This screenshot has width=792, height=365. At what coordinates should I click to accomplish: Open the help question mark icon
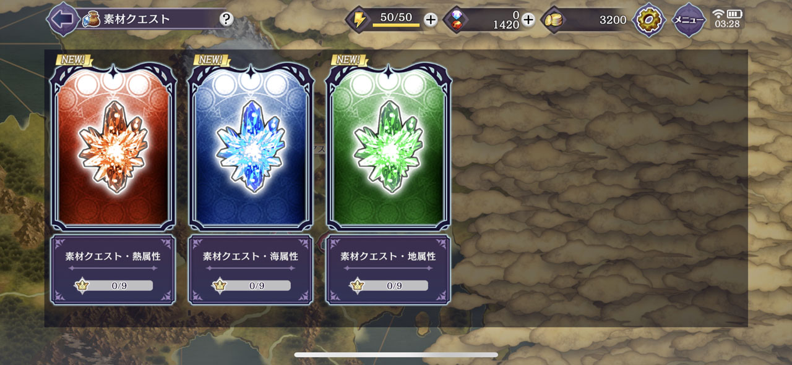[x=226, y=19]
